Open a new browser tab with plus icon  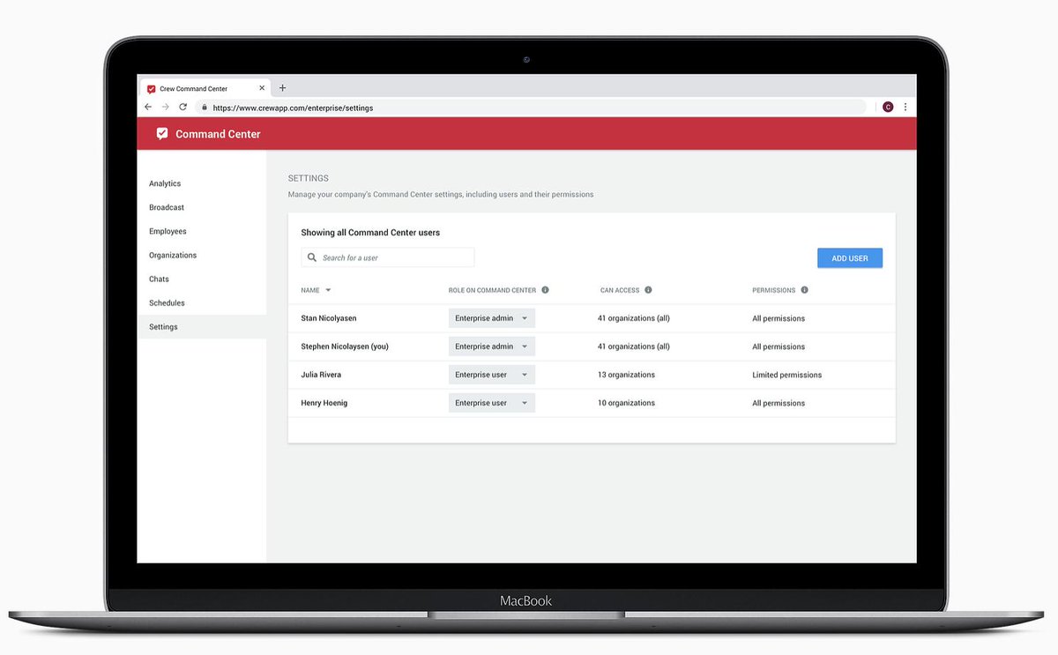282,88
